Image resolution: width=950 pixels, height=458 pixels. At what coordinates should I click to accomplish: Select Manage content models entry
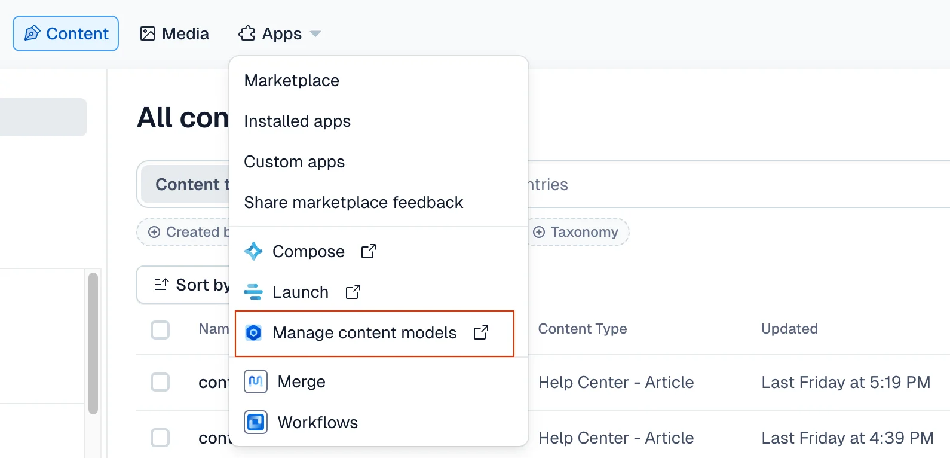tap(375, 333)
